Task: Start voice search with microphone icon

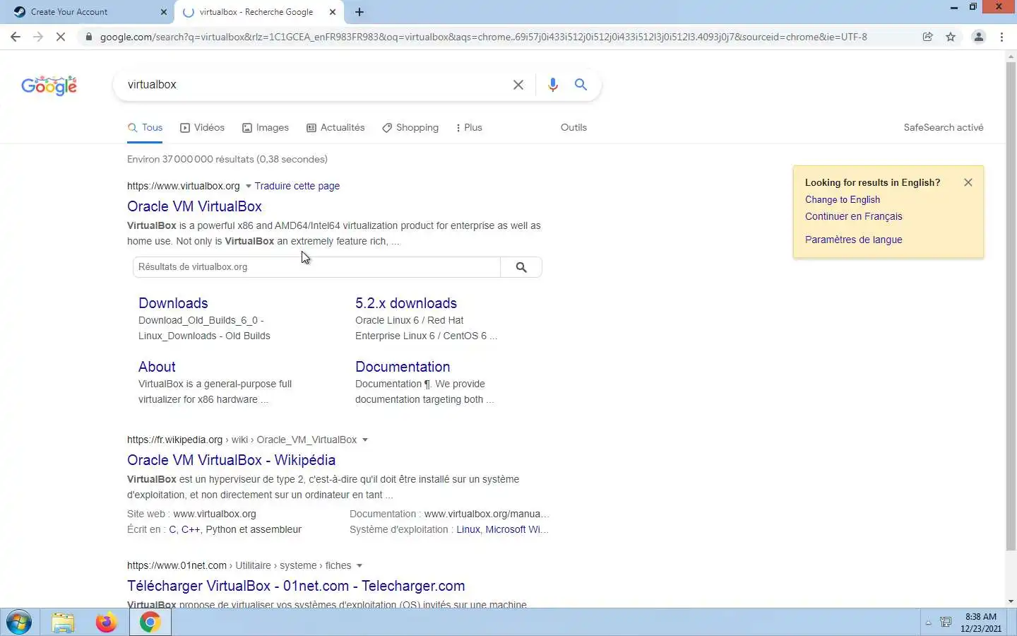Action: coord(553,85)
